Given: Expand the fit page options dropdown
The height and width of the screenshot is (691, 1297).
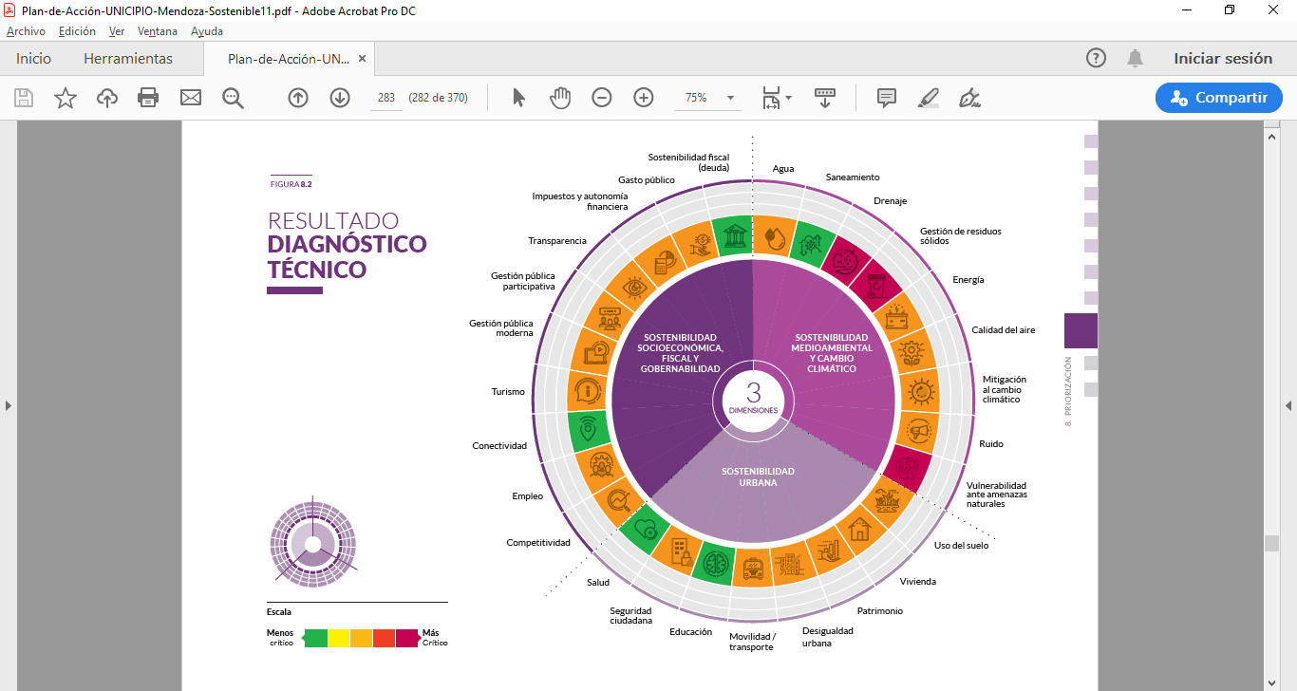Looking at the screenshot, I should (x=777, y=97).
